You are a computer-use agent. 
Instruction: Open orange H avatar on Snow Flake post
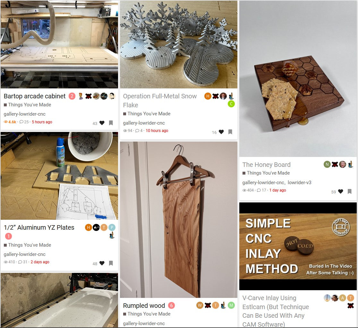click(208, 96)
